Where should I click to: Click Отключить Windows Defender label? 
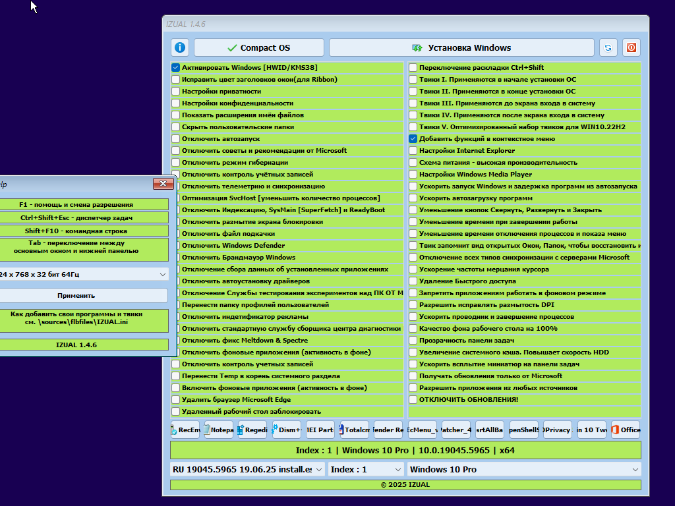click(x=233, y=246)
